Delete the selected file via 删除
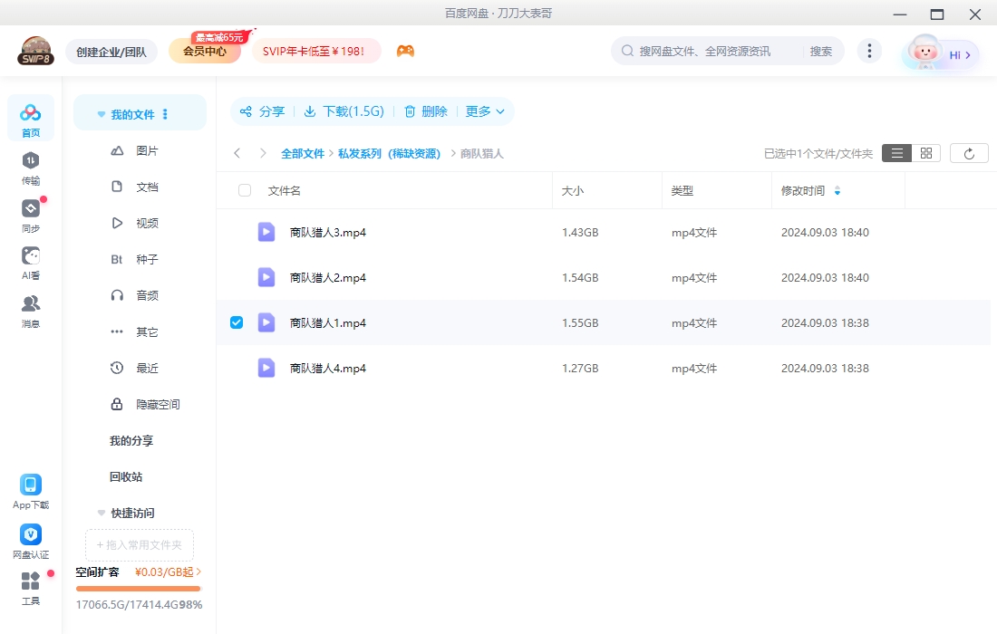This screenshot has width=997, height=634. tap(426, 111)
